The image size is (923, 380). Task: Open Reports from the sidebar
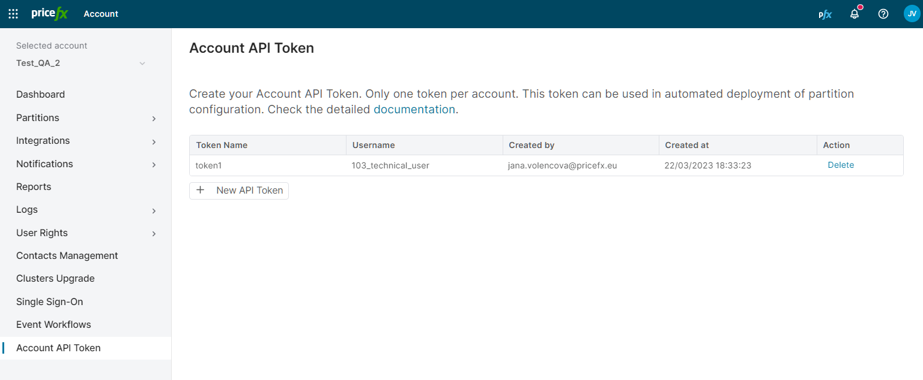[34, 186]
